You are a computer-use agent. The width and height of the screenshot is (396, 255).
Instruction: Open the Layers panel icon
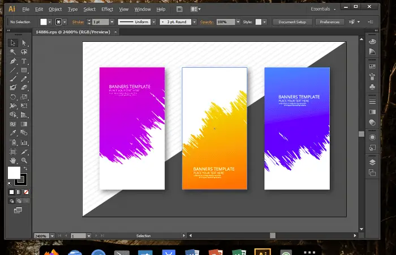(372, 162)
